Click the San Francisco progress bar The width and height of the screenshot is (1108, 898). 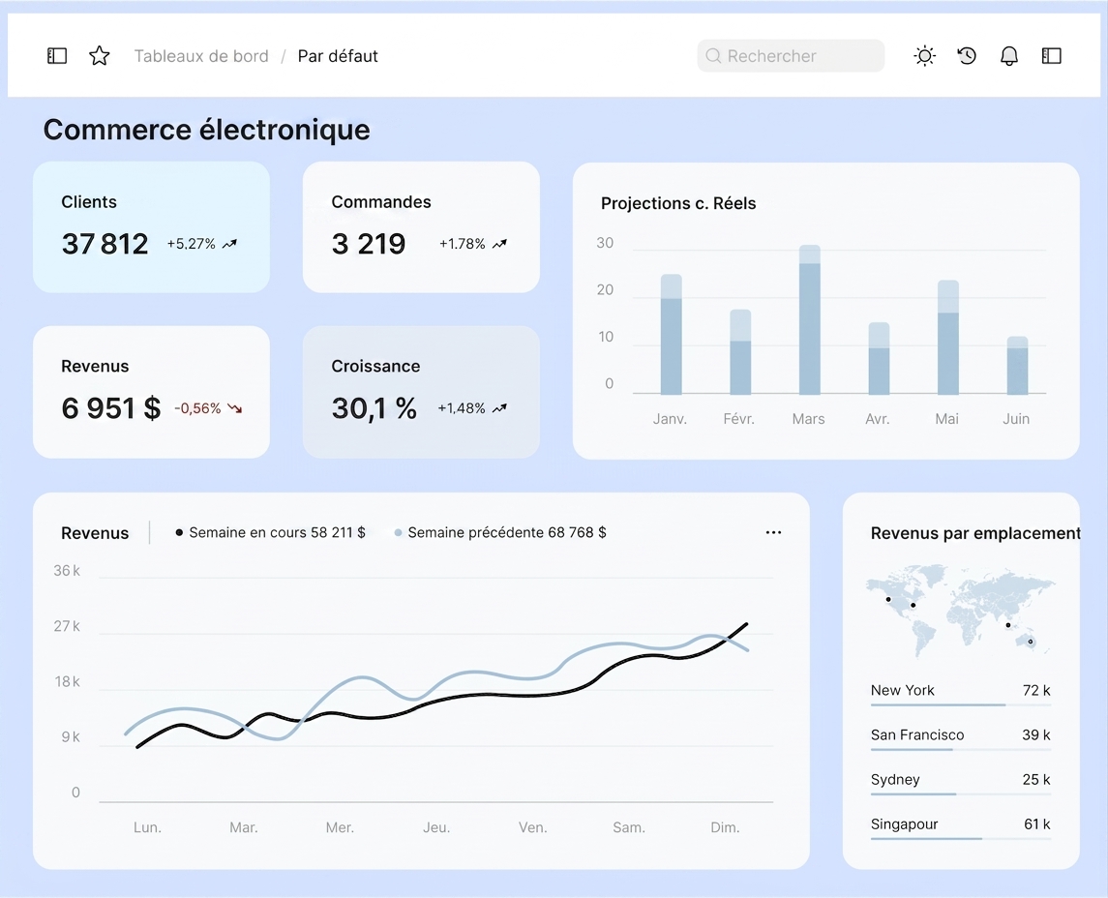pyautogui.click(x=961, y=750)
